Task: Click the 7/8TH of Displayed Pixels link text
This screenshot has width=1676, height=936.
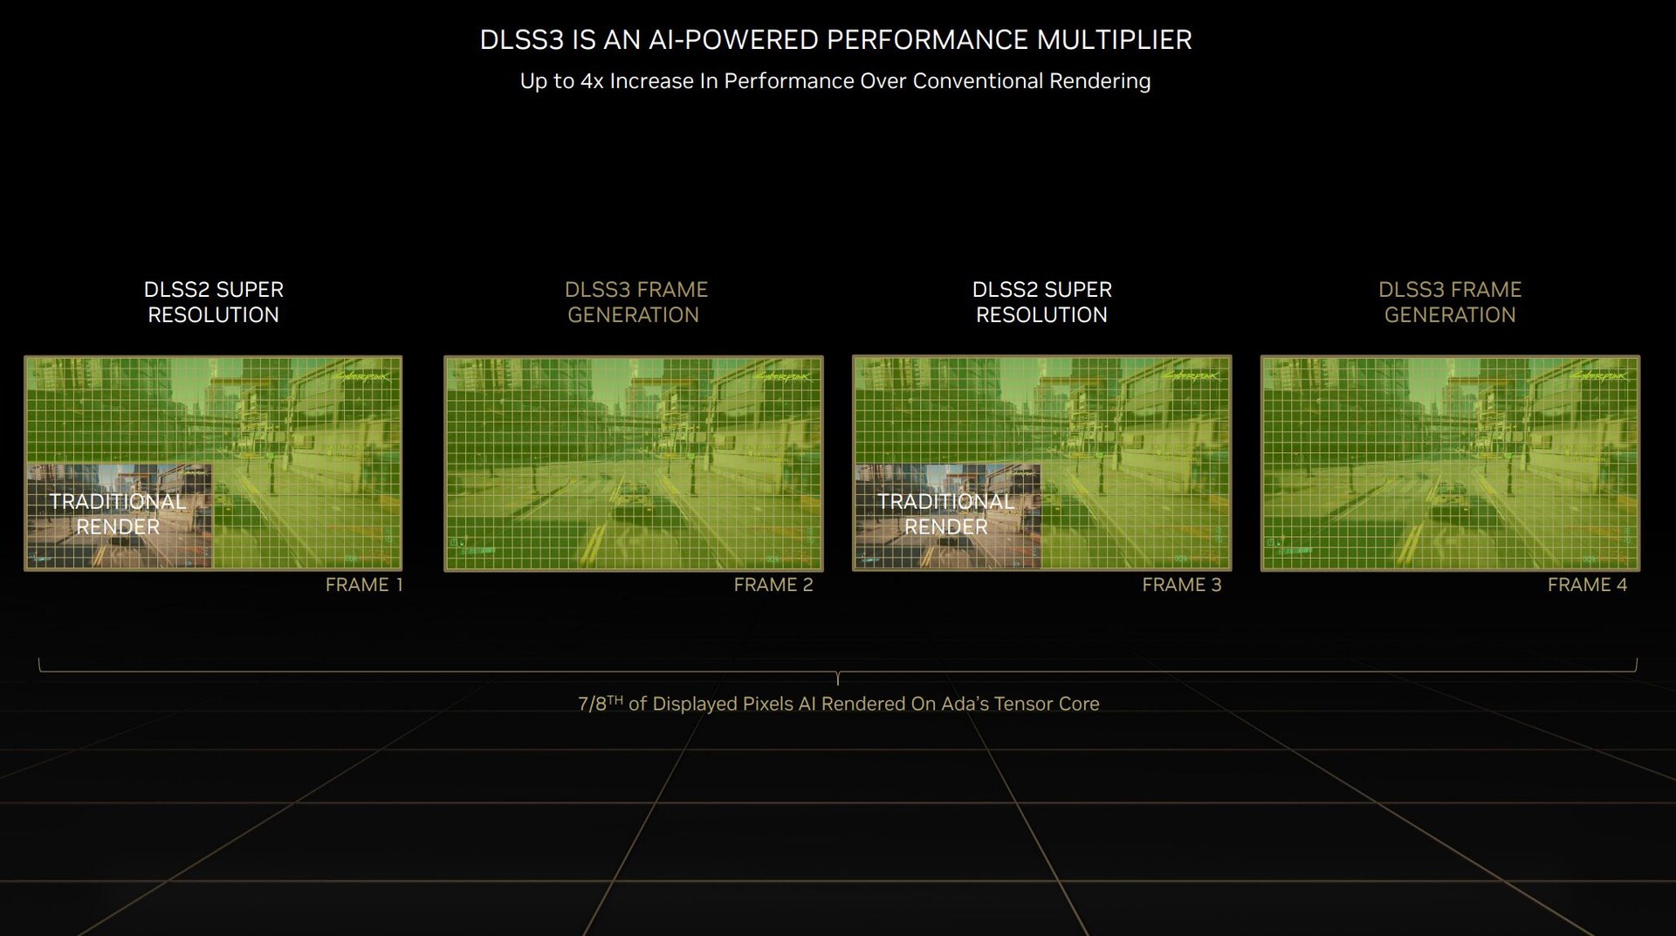Action: (838, 703)
